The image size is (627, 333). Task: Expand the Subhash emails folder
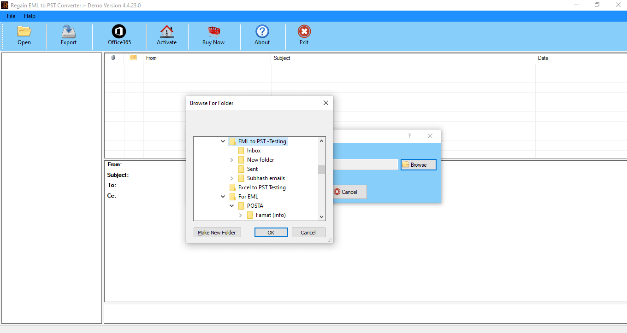click(232, 178)
